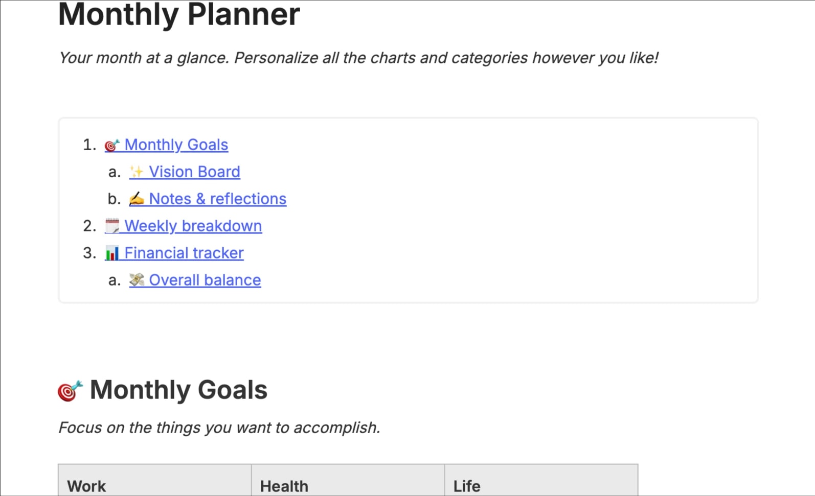Follow the Financial tracker link
Screen dimensions: 815x496
184,253
